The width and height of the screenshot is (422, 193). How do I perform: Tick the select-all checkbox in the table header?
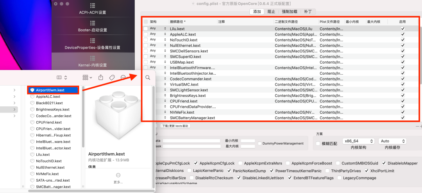[146, 21]
